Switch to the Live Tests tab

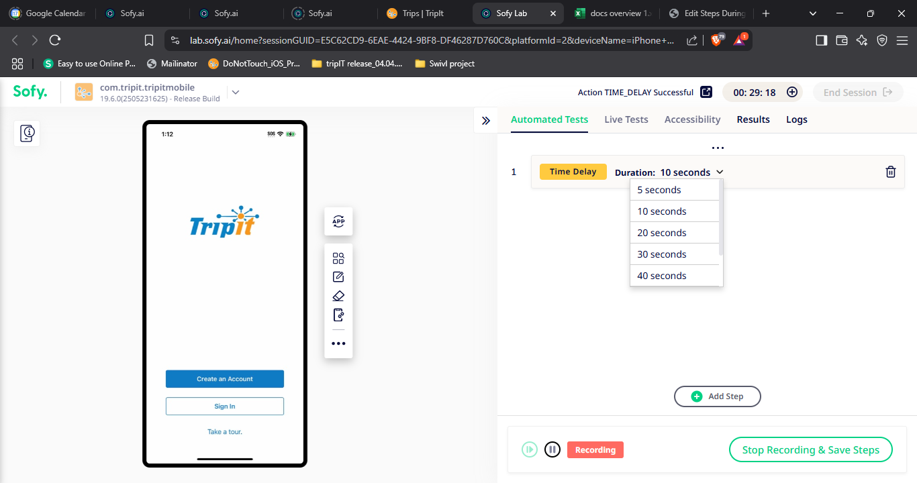[x=626, y=119]
